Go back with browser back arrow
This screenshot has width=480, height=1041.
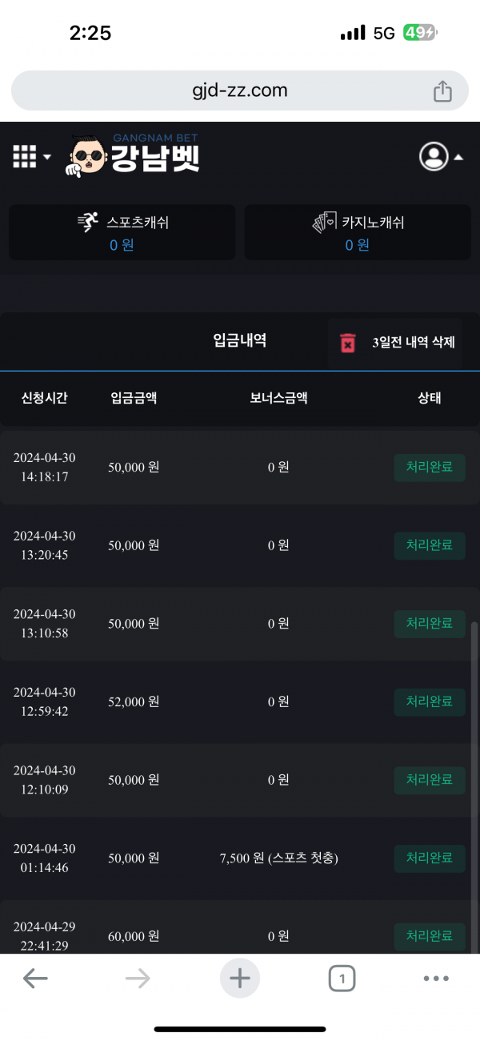pos(34,978)
